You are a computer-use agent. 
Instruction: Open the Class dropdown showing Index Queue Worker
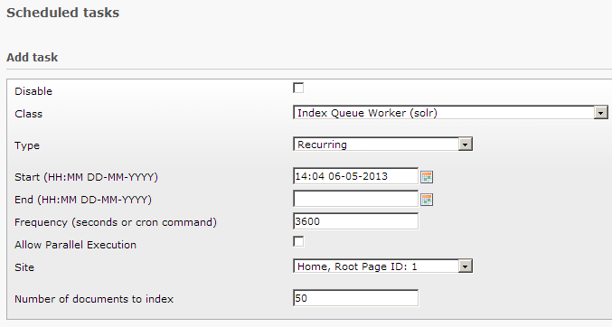pyautogui.click(x=450, y=113)
